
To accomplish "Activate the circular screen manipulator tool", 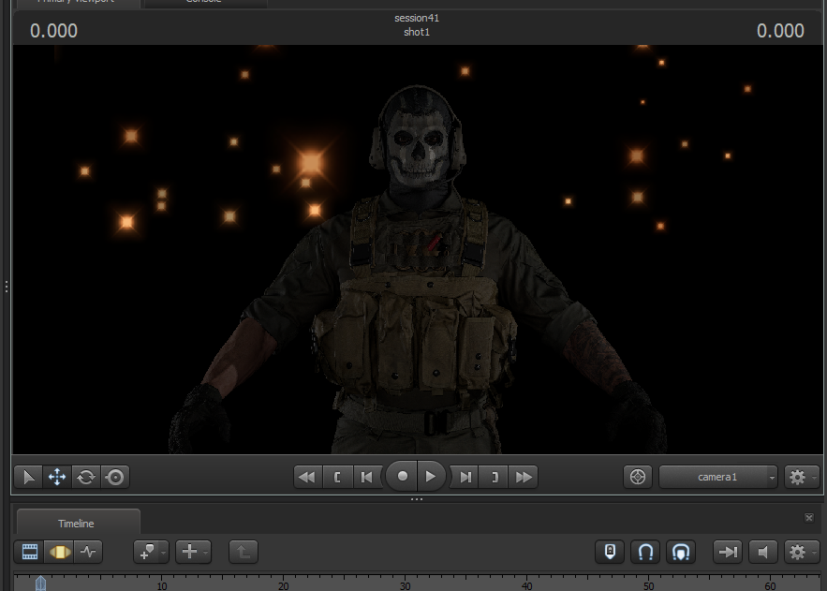I will tap(115, 477).
